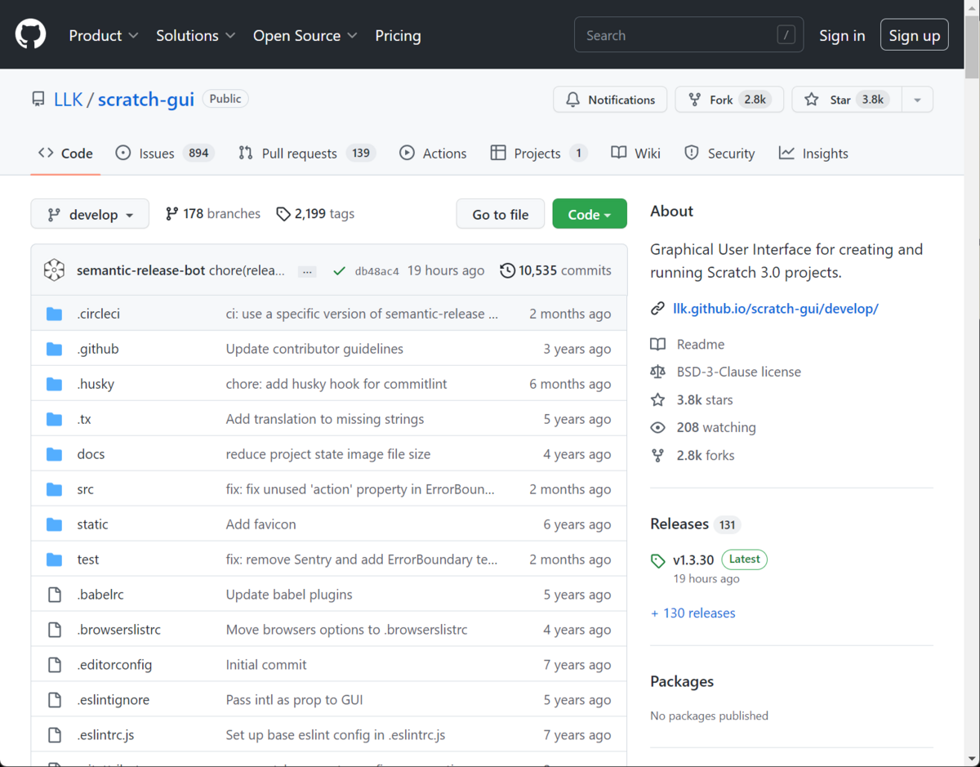Open the Product menu dropdown
This screenshot has width=980, height=767.
point(104,36)
